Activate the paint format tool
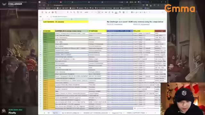The width and height of the screenshot is (205, 115). pyautogui.click(x=56, y=12)
